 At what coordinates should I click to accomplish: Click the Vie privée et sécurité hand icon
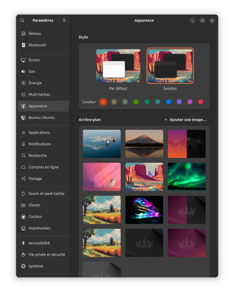(23, 255)
